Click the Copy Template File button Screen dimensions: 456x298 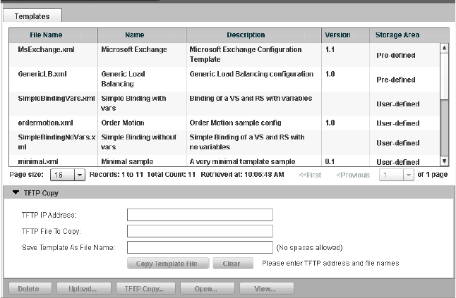click(x=168, y=263)
